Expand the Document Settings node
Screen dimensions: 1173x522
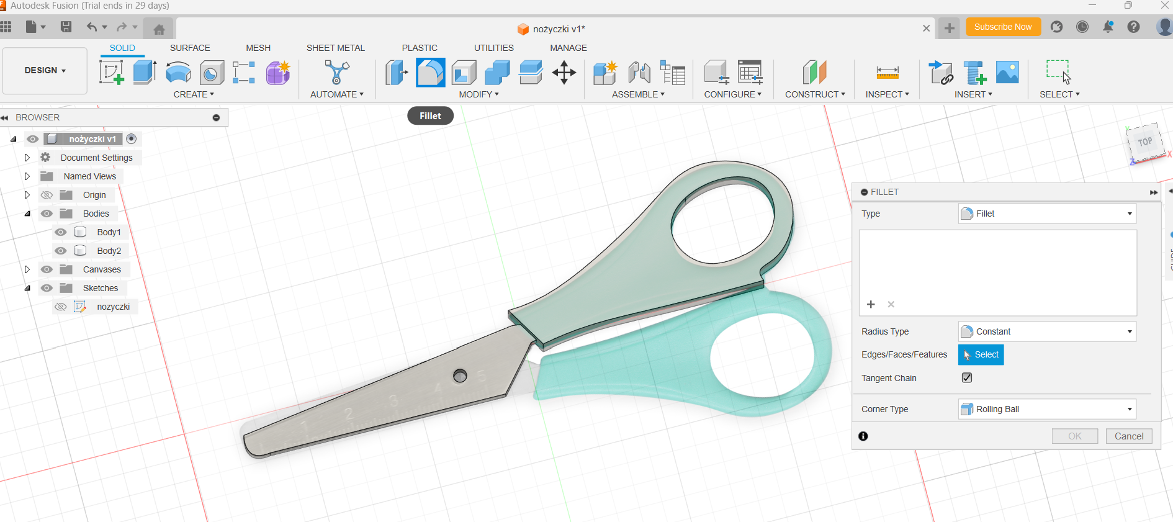(x=27, y=158)
